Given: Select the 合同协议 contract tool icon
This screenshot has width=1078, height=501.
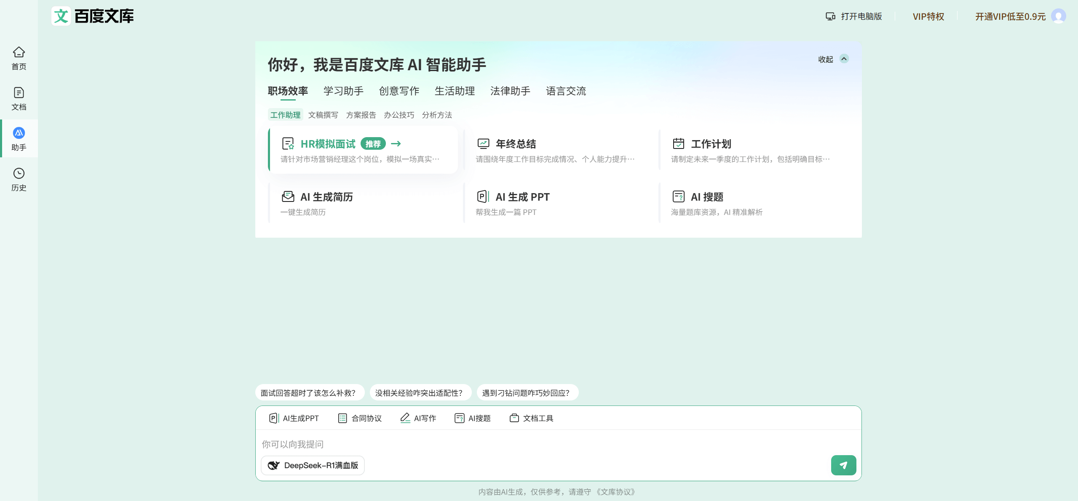Looking at the screenshot, I should tap(342, 418).
